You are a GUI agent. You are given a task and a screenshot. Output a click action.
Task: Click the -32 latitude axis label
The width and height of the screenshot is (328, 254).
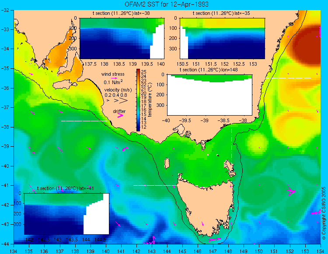point(5,10)
